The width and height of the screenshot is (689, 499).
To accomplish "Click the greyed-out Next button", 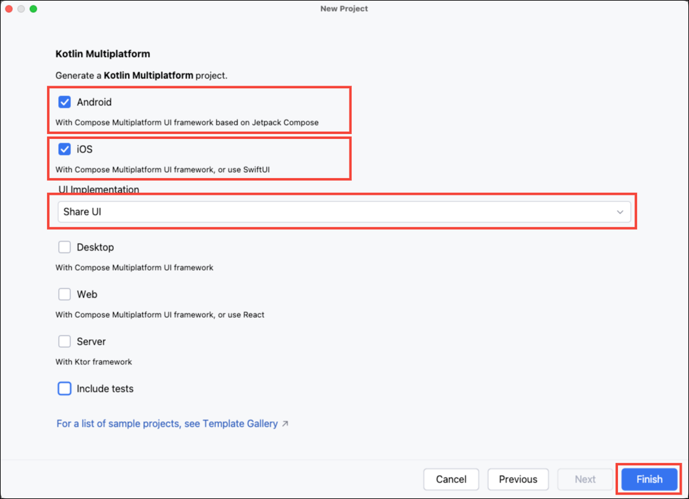I will tap(585, 479).
